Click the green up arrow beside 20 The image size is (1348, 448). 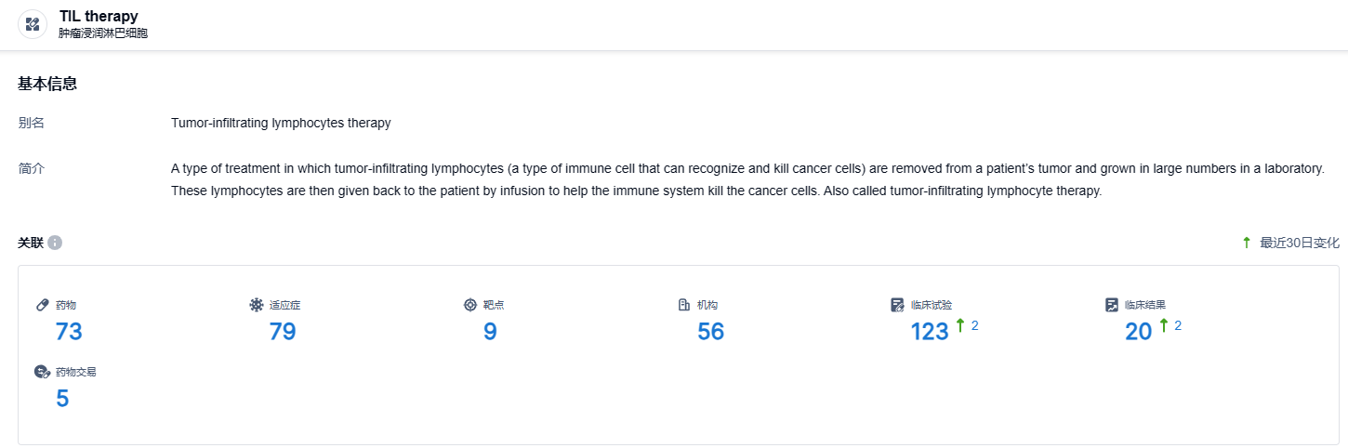1163,326
